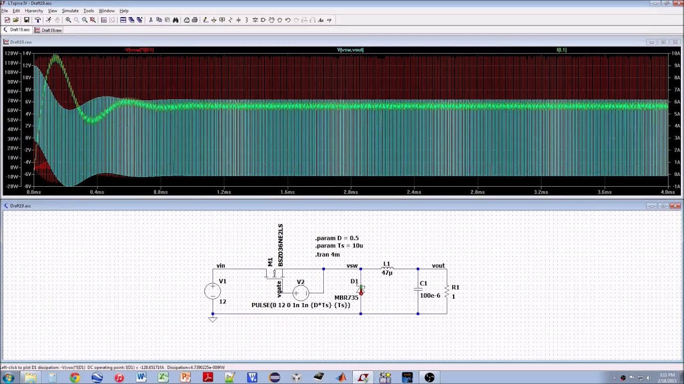This screenshot has width=684, height=384.
Task: Click the PULSE source value text
Action: click(301, 305)
